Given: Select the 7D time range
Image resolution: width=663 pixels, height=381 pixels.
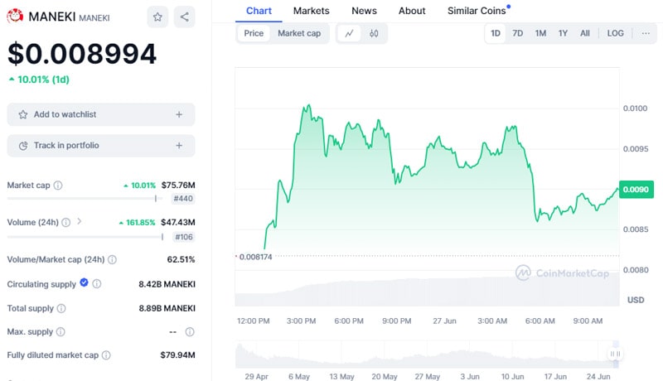Looking at the screenshot, I should pyautogui.click(x=517, y=33).
